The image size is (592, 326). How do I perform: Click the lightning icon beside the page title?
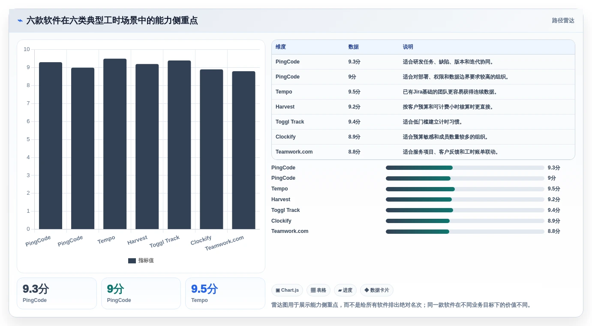click(x=20, y=21)
